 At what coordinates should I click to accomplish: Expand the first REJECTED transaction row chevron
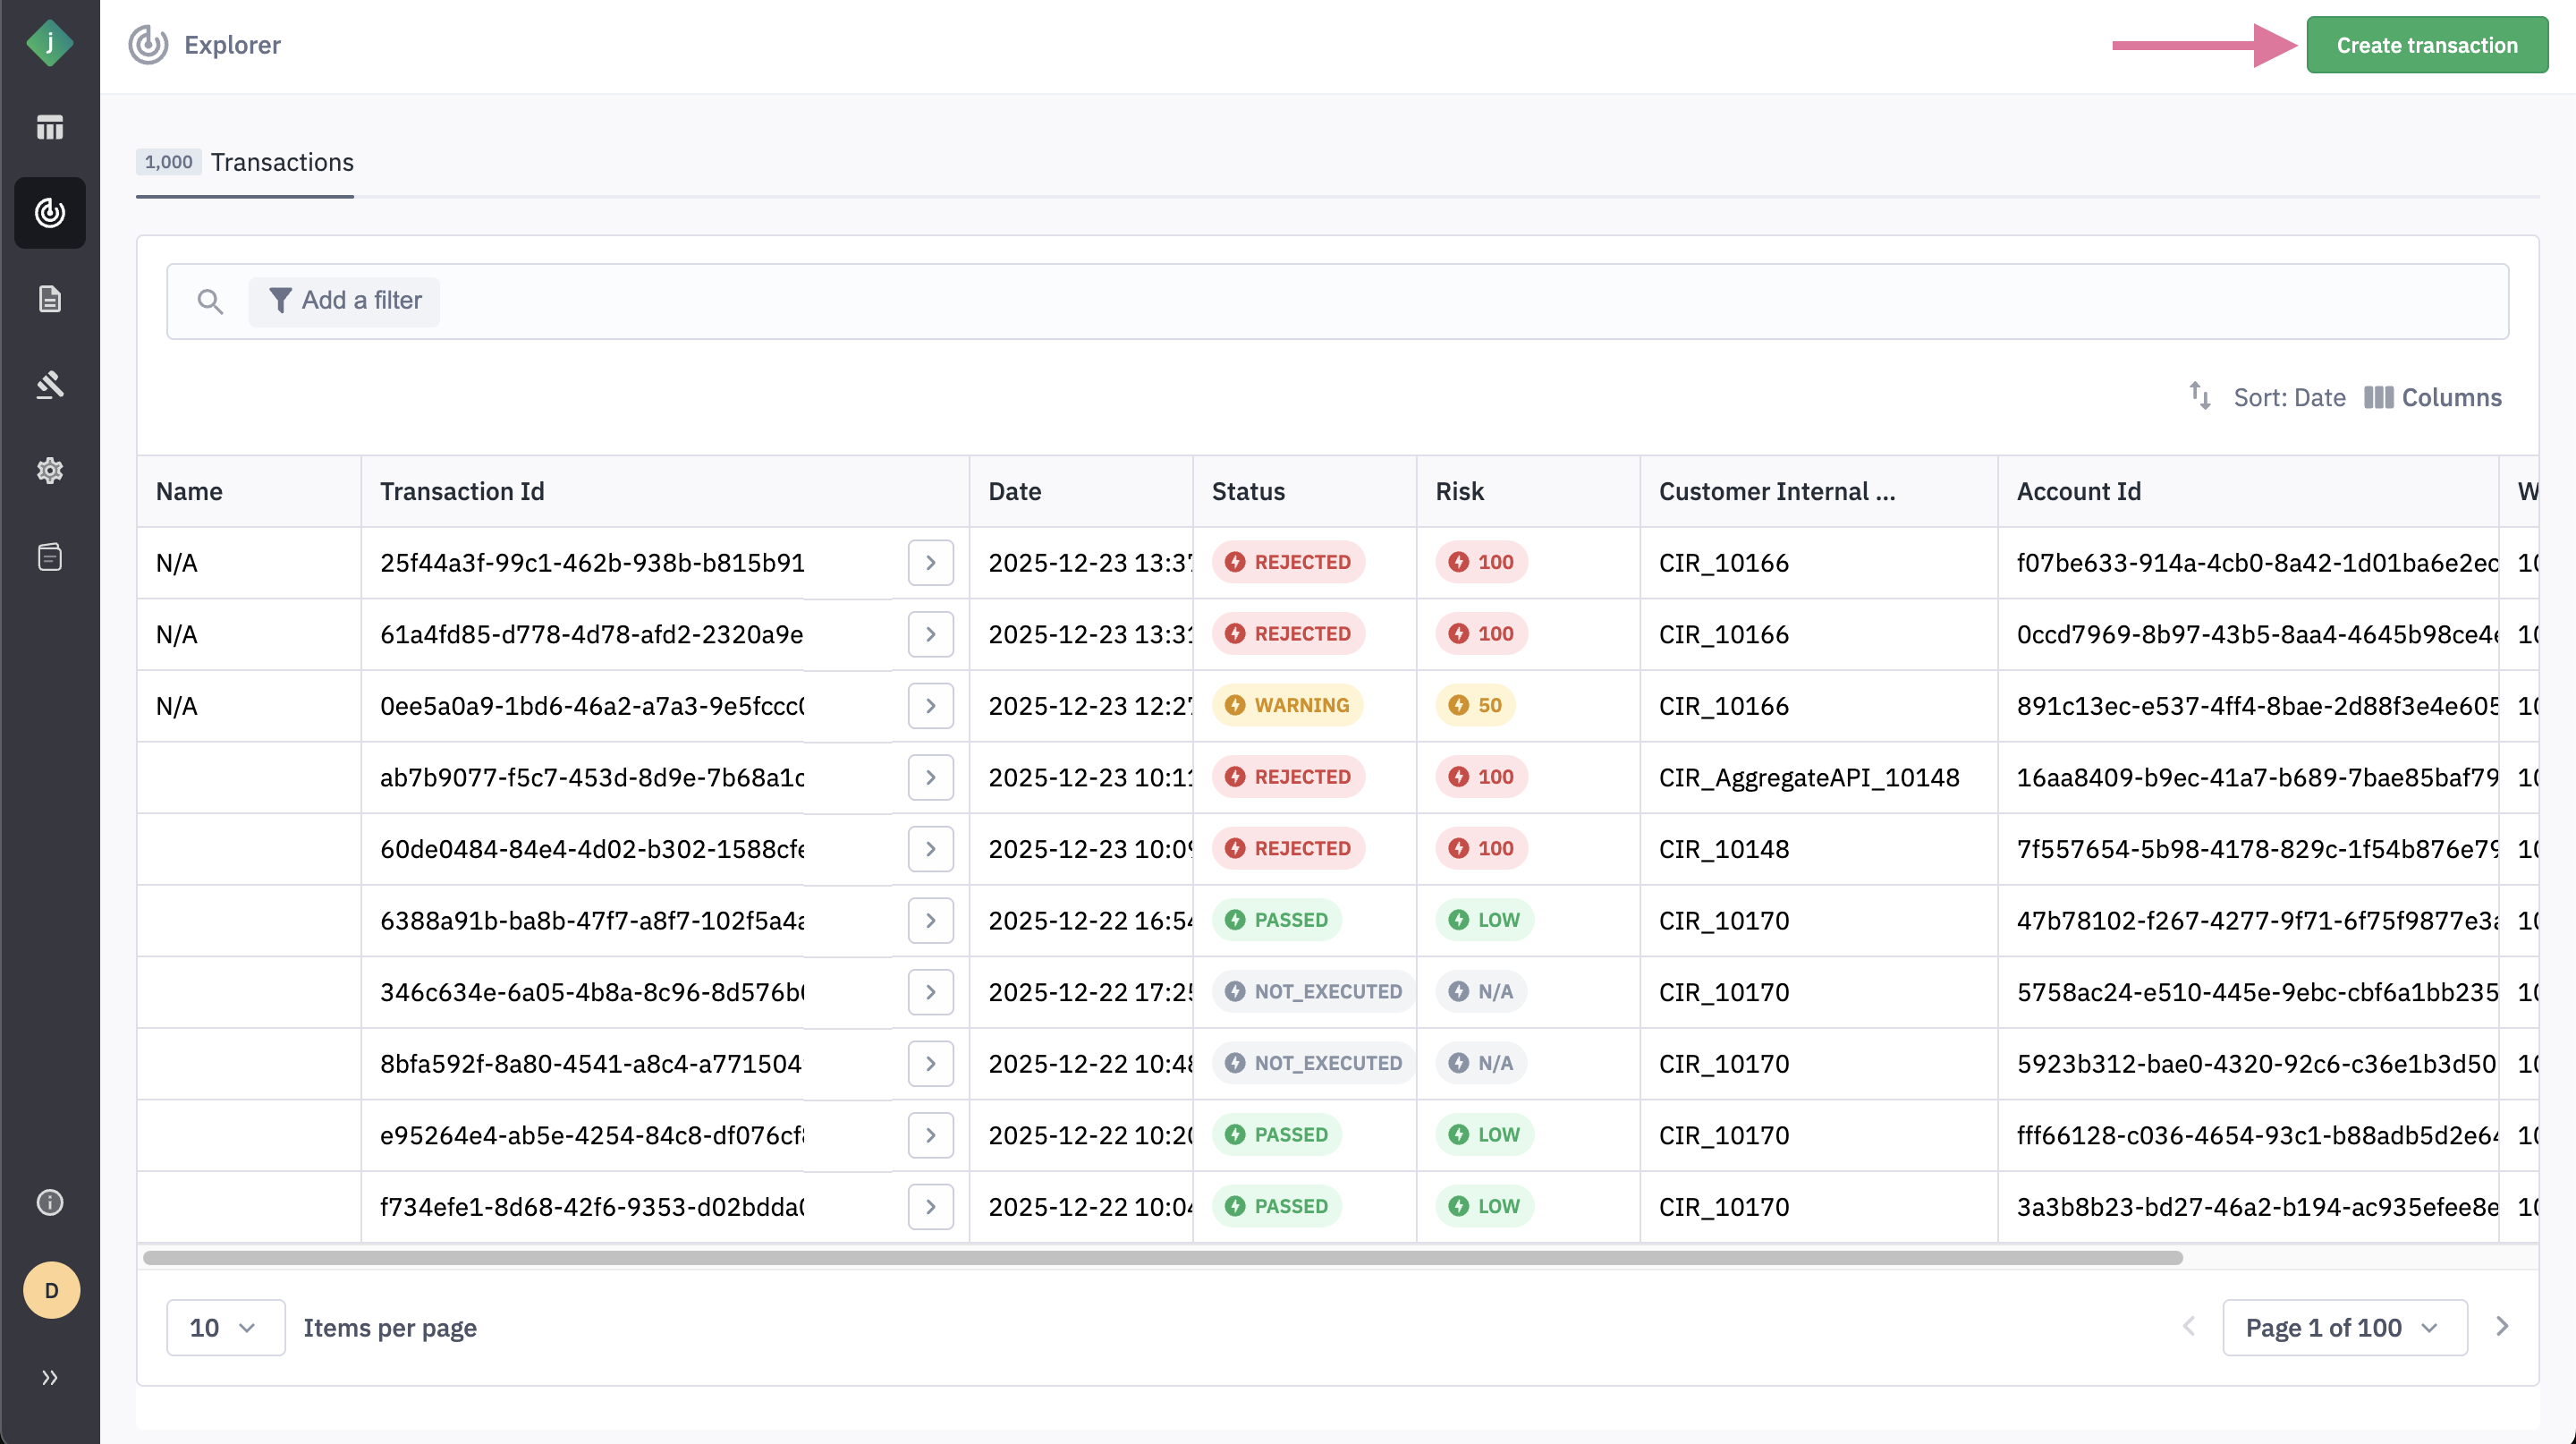coord(930,562)
